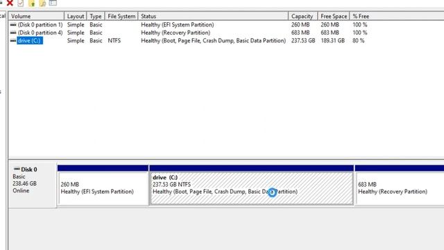Sort by the Volume column header

point(36,16)
